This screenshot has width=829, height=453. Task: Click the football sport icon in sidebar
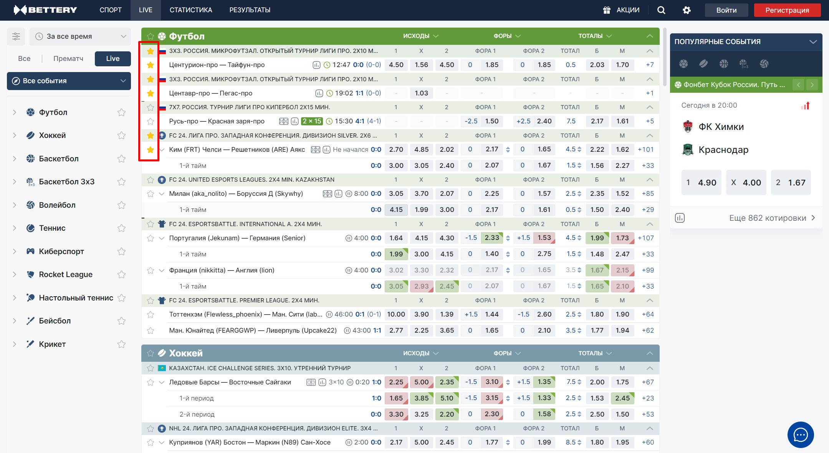(31, 111)
